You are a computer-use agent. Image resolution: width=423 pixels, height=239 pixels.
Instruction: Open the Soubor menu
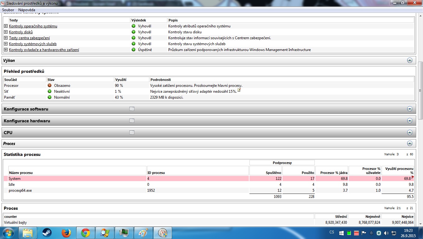tap(8, 10)
